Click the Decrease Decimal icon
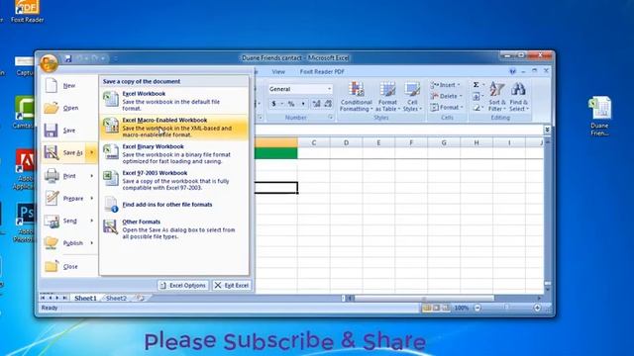Screen dimensions: 634x356 328,104
